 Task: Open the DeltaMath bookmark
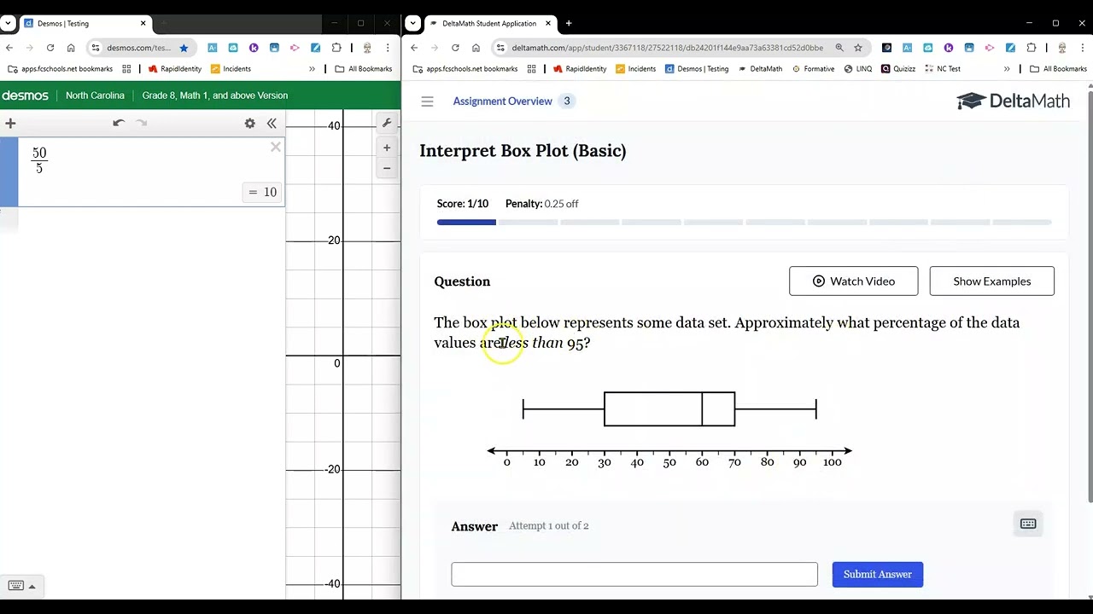tap(760, 69)
